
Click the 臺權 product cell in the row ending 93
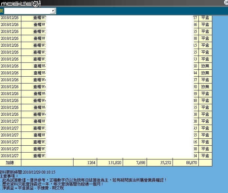(x=39, y=128)
